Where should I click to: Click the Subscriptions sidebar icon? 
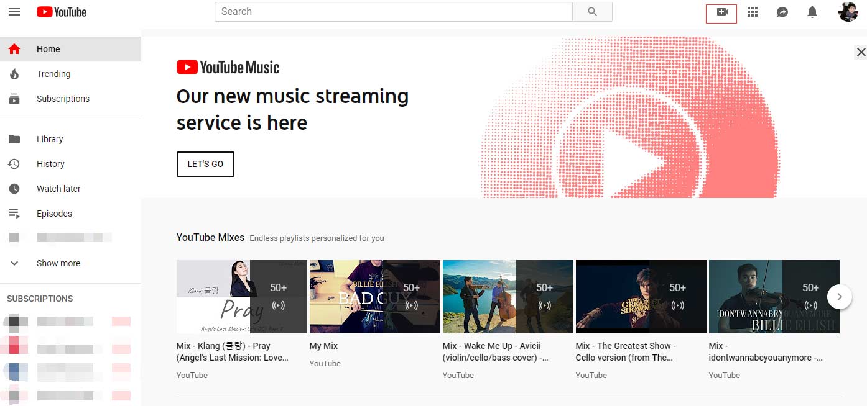[x=14, y=99]
